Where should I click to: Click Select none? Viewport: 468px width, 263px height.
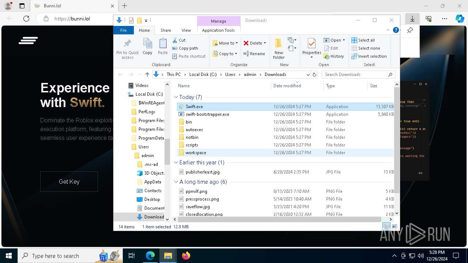pos(366,48)
